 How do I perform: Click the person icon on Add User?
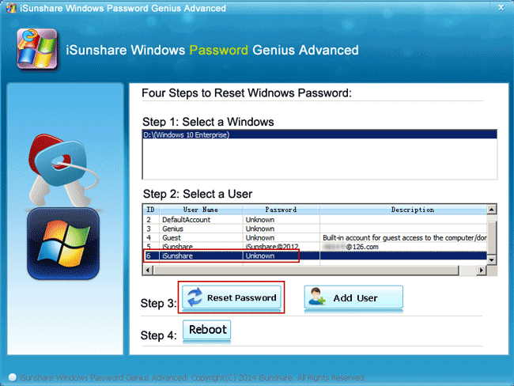(x=316, y=297)
